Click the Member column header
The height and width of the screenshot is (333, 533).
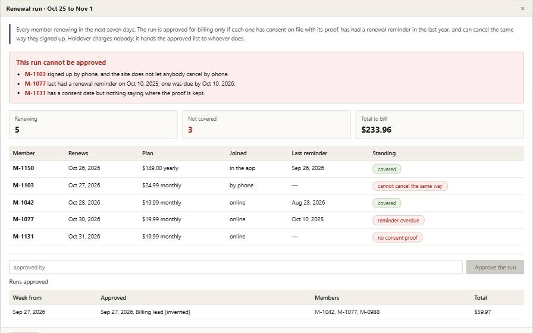24,153
